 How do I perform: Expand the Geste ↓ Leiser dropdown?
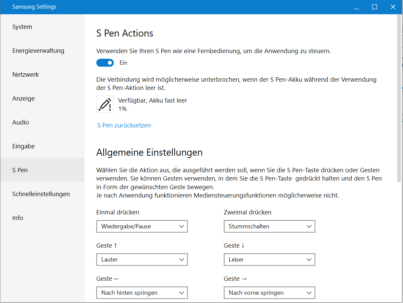click(269, 260)
